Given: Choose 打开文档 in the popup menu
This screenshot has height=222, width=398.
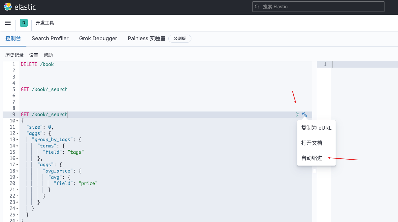Looking at the screenshot, I should click(312, 143).
